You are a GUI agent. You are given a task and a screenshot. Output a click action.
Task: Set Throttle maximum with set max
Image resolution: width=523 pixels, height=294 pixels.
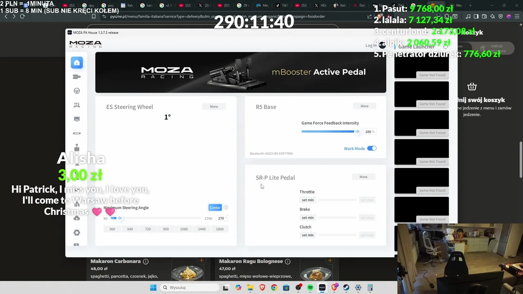pyautogui.click(x=367, y=200)
